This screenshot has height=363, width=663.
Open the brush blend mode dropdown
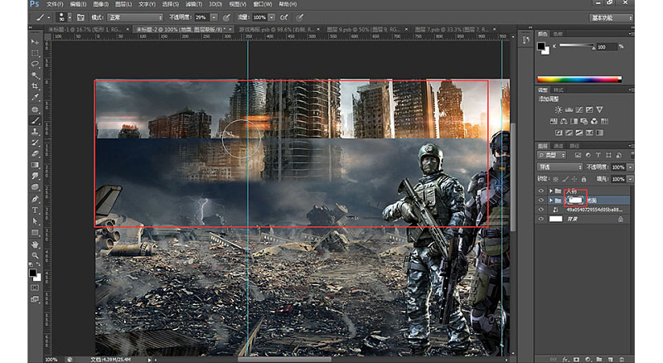(x=135, y=17)
